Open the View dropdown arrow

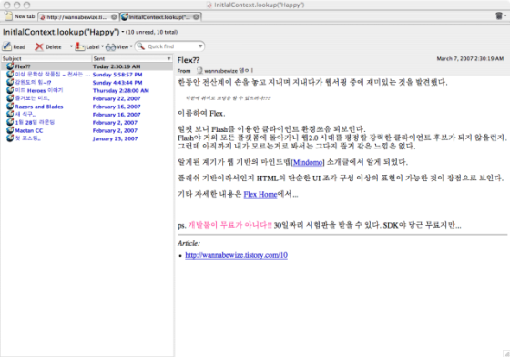point(131,46)
